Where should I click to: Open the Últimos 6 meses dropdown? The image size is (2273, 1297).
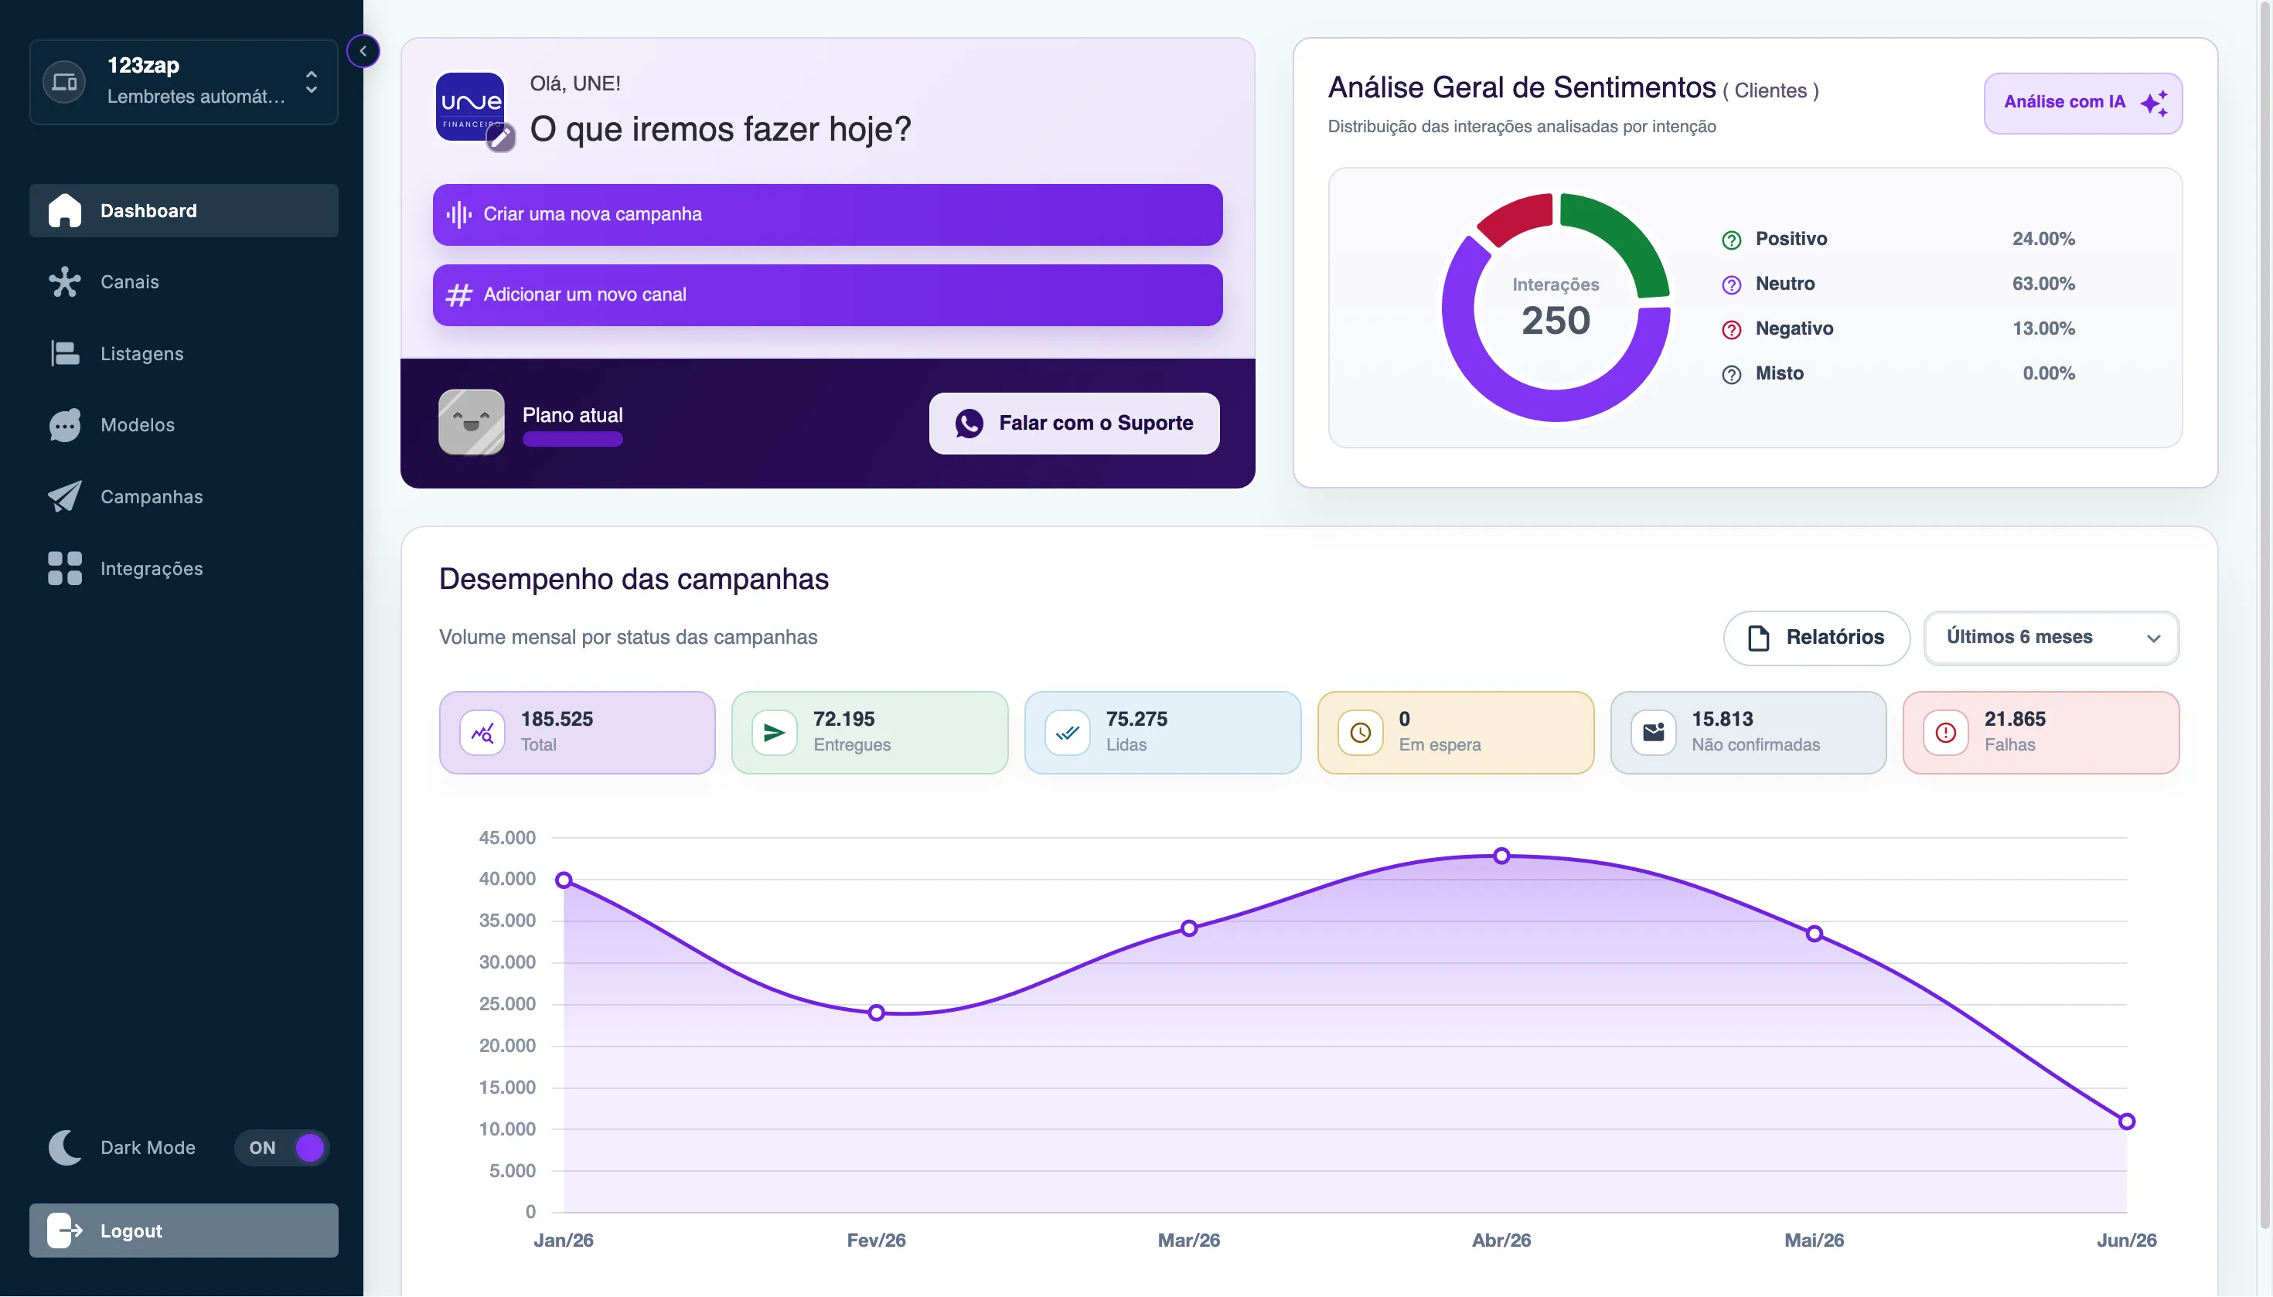(2051, 638)
